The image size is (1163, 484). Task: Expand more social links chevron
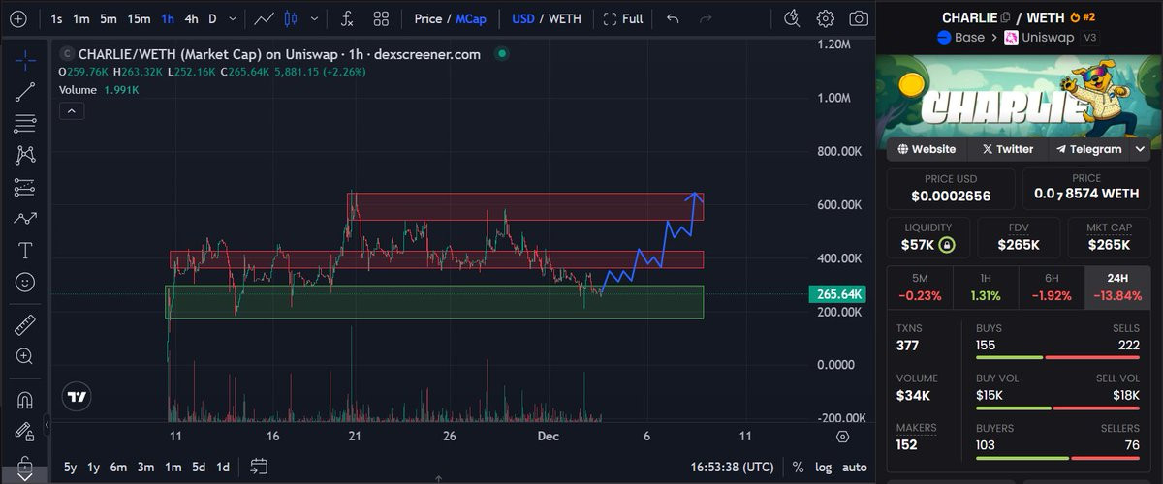tap(1140, 149)
